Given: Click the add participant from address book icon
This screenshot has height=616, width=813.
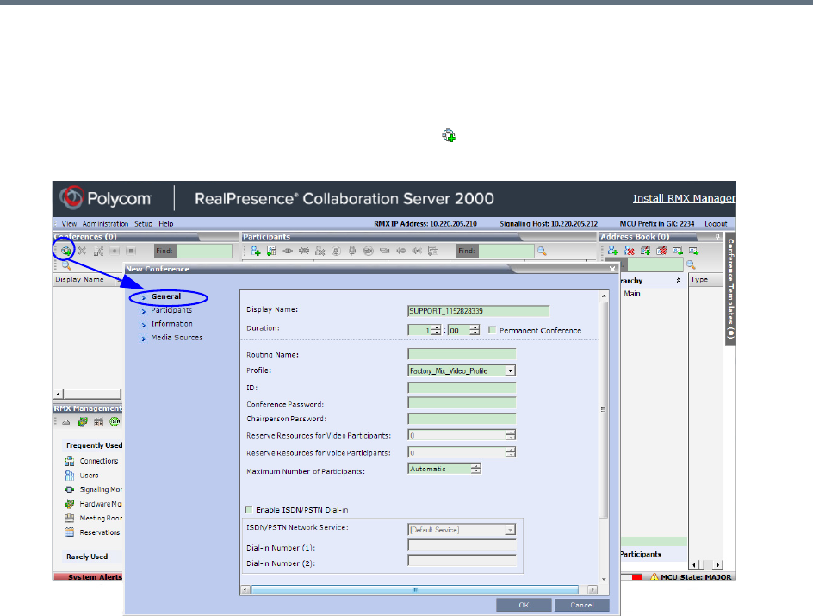Looking at the screenshot, I should 271,251.
